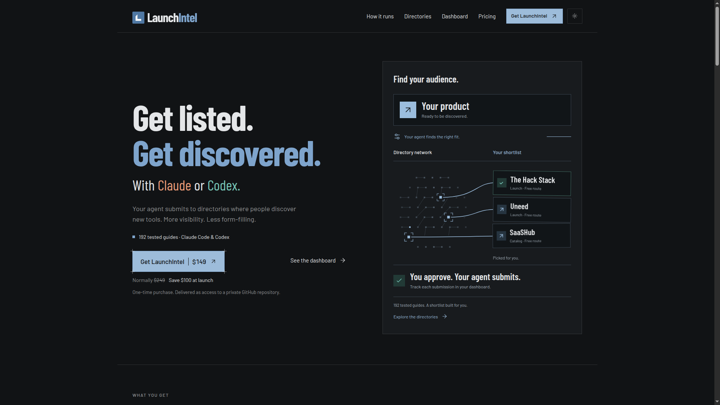Click the scrollbar down arrow
Screen dimensions: 720x405
coord(717,402)
